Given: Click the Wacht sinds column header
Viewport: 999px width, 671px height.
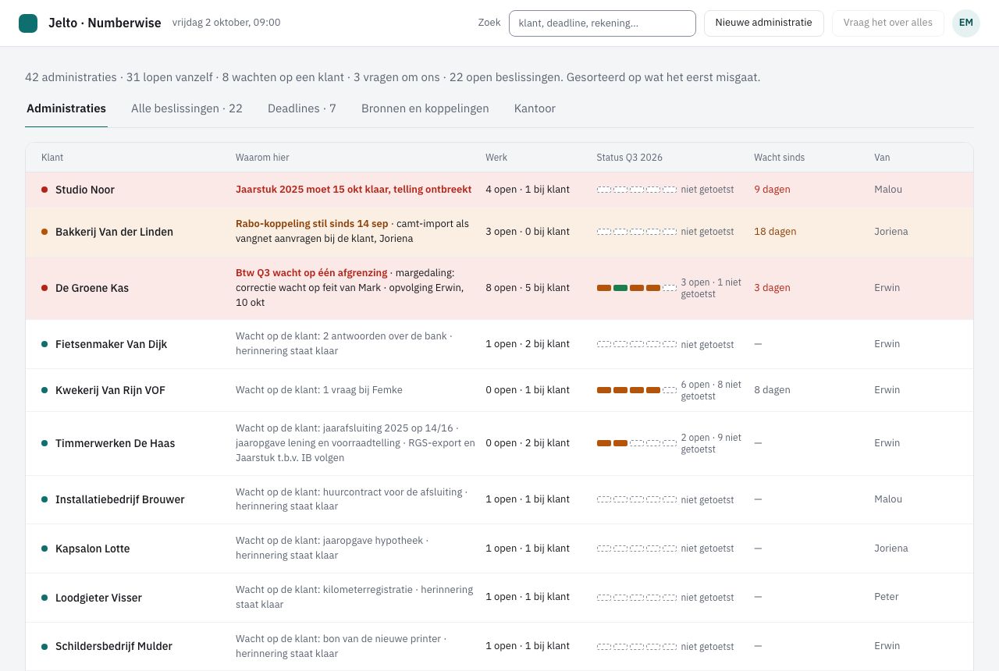Looking at the screenshot, I should pyautogui.click(x=779, y=158).
